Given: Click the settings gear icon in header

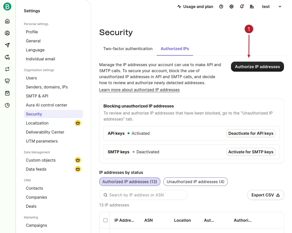Looking at the screenshot, I should click(x=231, y=7).
